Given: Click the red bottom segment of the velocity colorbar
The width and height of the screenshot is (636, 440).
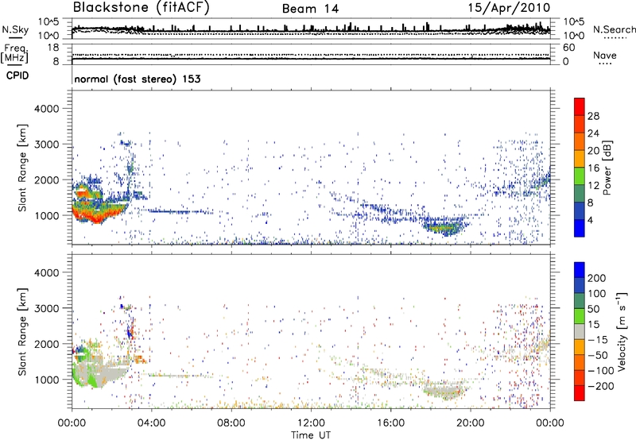Looking at the screenshot, I should coord(580,393).
